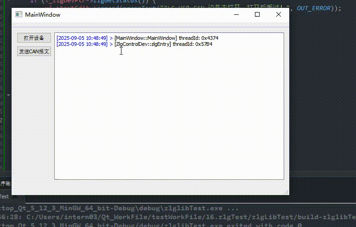This screenshot has height=227, width=356.
Task: Close the MainWindow window
Action: click(279, 14)
